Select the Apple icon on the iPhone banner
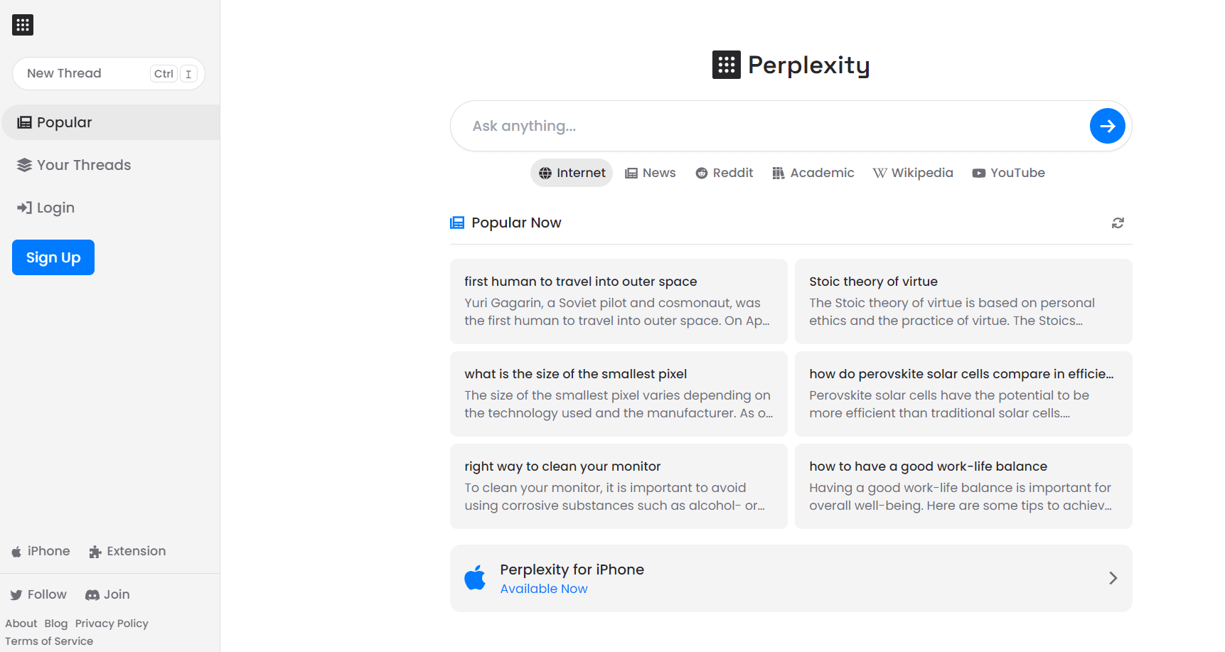The height and width of the screenshot is (652, 1225). [x=475, y=577]
